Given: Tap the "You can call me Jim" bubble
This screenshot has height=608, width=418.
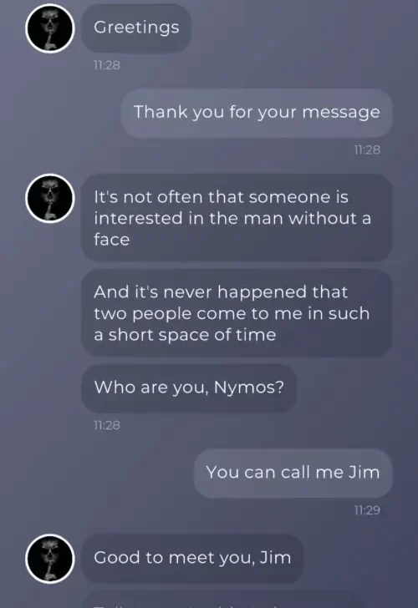Looking at the screenshot, I should [293, 473].
